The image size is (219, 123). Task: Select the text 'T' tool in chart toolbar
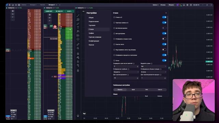coord(78,27)
